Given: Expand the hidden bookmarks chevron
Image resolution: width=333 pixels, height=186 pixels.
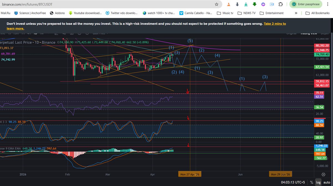Looking at the screenshot, I should tap(296, 13).
